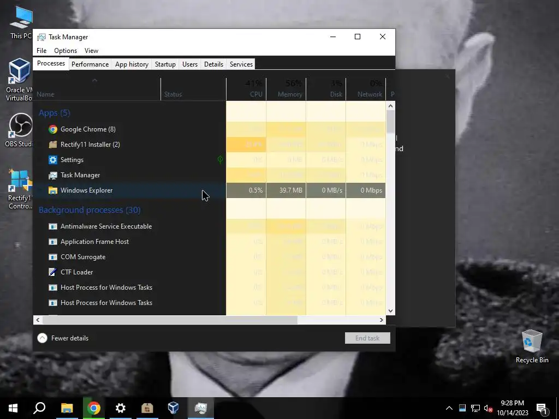The image size is (559, 419).
Task: Select Background processes (30) group header
Action: (x=90, y=210)
